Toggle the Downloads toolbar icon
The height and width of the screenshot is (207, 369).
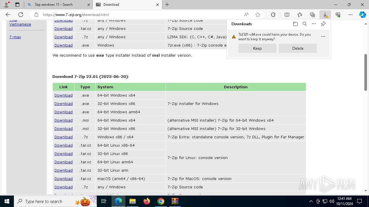325,15
